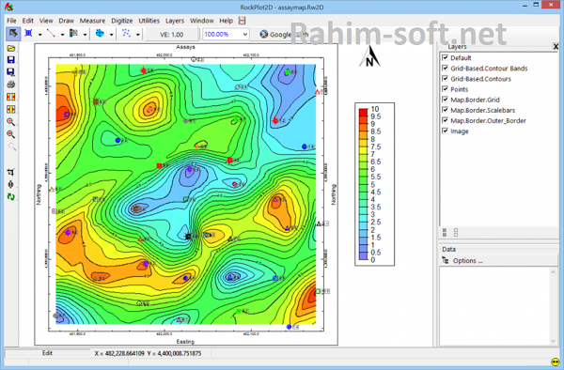The width and height of the screenshot is (564, 370).
Task: Open the Utilities menu
Action: click(x=149, y=21)
